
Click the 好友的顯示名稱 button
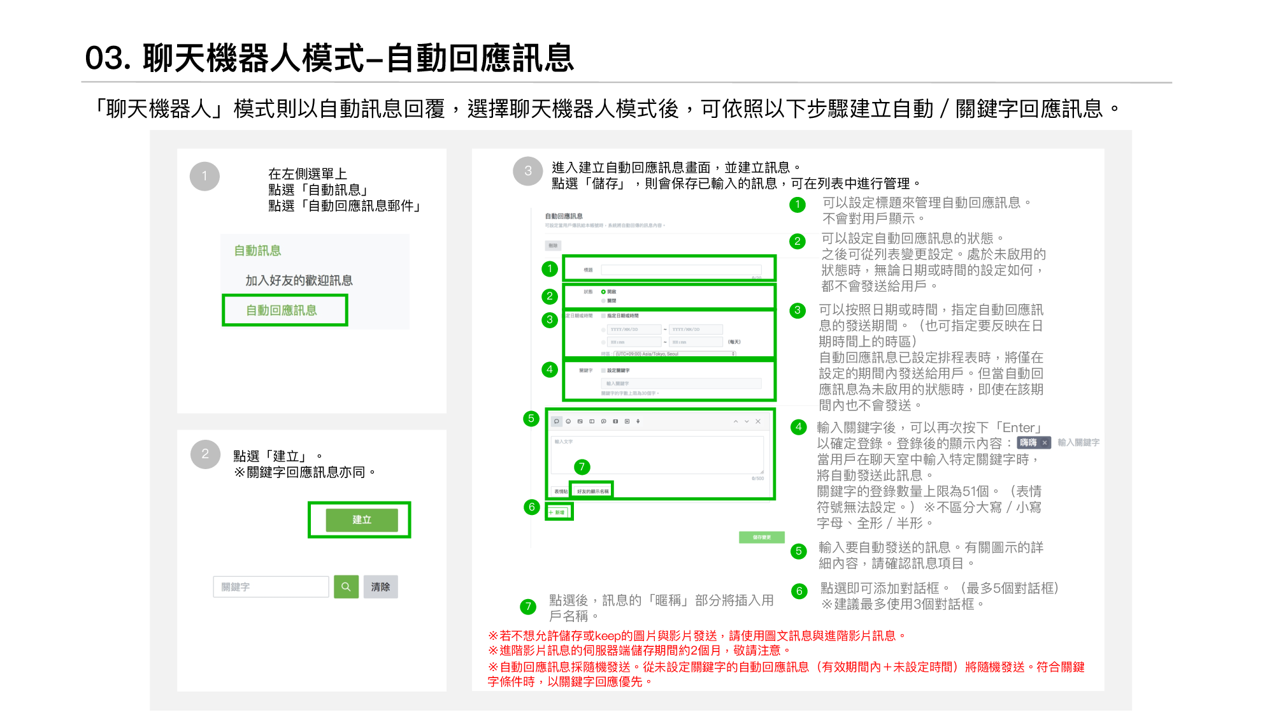592,491
